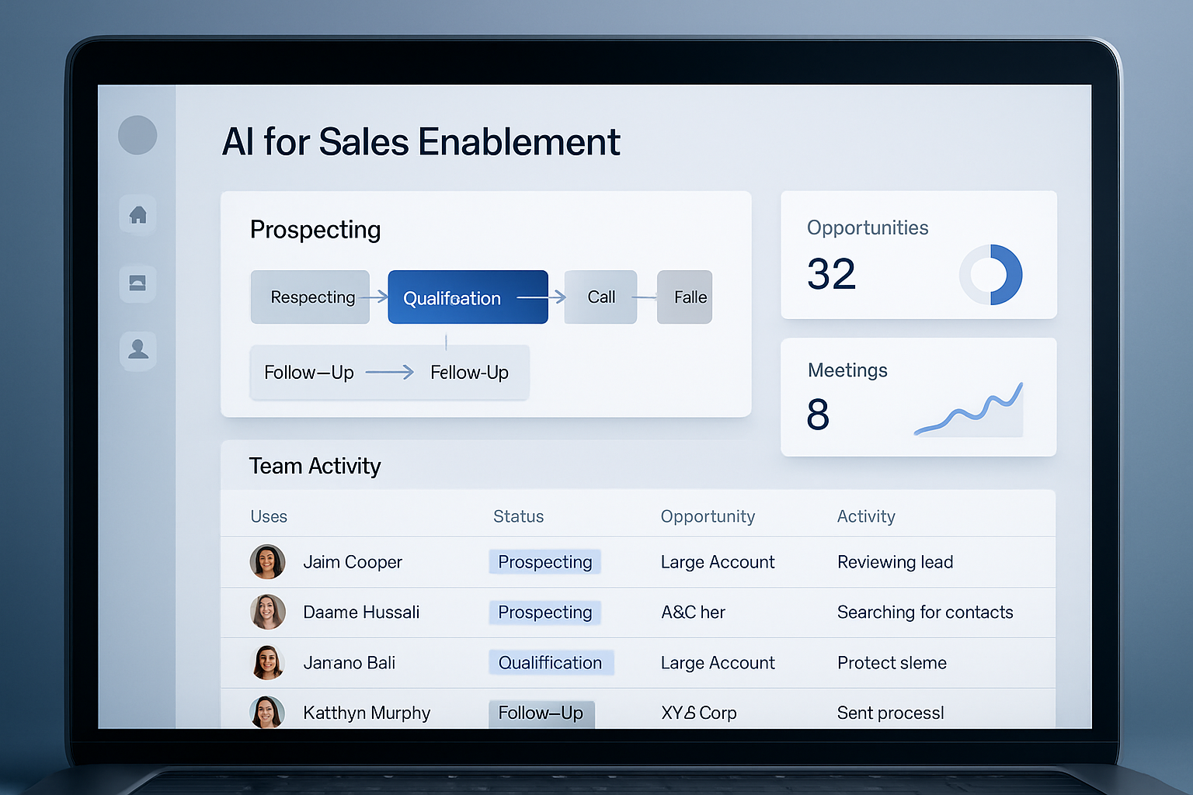Select the Large Account opportunity row

[x=717, y=562]
